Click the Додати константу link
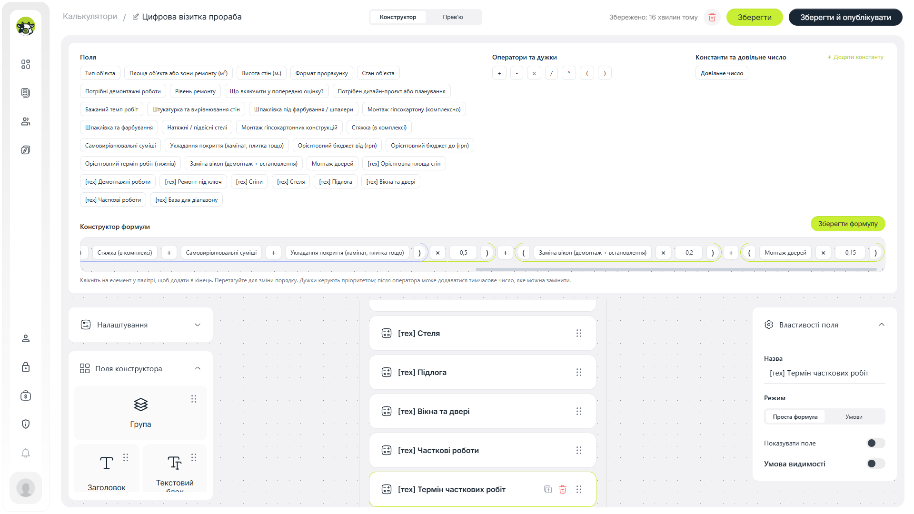Viewport: 914px width, 514px height. (x=855, y=57)
